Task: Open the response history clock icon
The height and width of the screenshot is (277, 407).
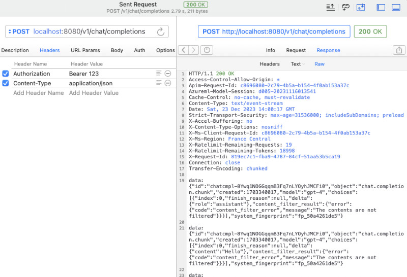Action: (x=207, y=50)
